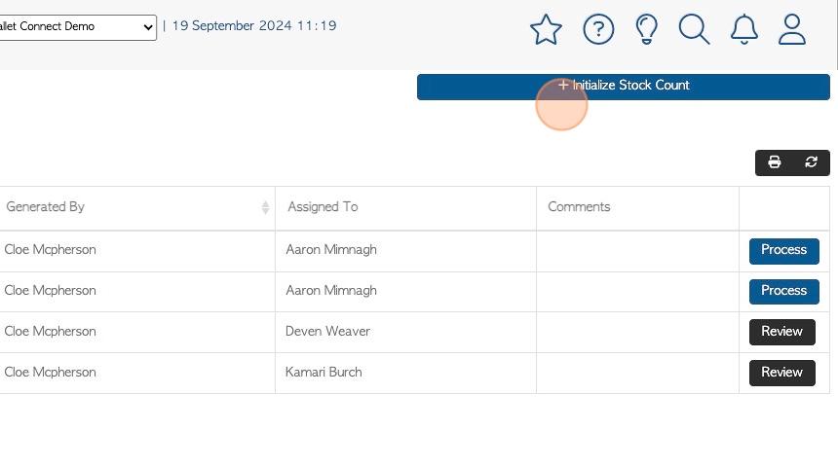Click the favorites star icon
The height and width of the screenshot is (467, 838).
point(546,29)
